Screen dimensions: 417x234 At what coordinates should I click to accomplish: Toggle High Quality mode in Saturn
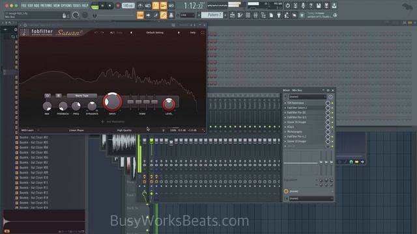click(x=124, y=130)
